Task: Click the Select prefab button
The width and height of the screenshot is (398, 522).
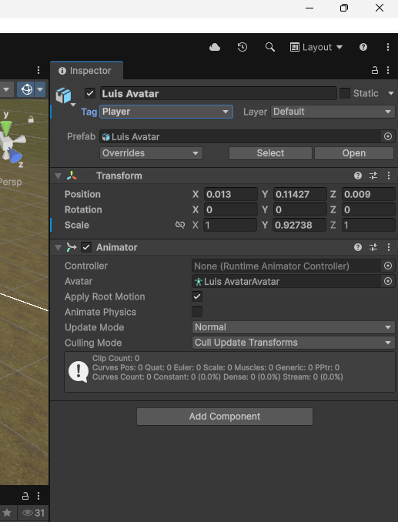Action: (270, 153)
